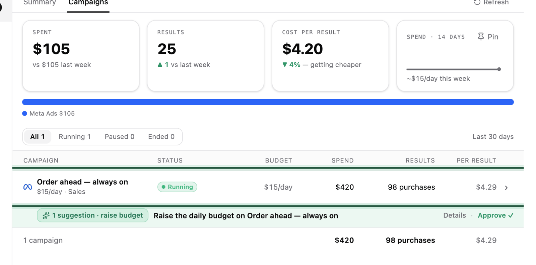Open the Last 30 days range selector
The width and height of the screenshot is (536, 265).
tap(493, 137)
